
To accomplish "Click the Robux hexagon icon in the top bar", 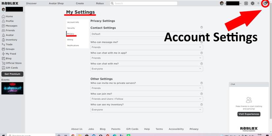I will (253, 3).
